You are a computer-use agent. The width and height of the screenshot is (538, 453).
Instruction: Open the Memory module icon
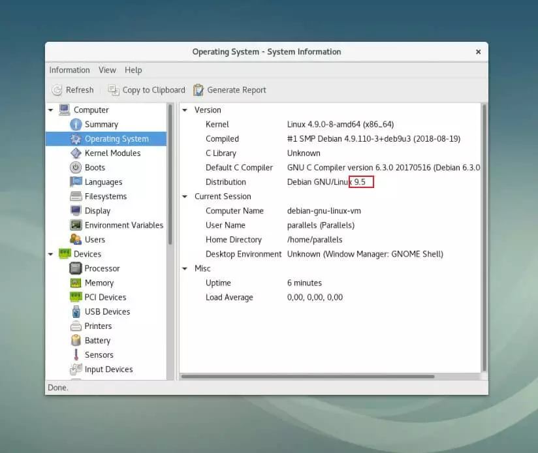pyautogui.click(x=76, y=283)
